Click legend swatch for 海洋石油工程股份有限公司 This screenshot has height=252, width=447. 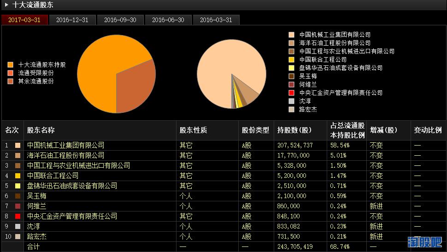tap(291, 43)
